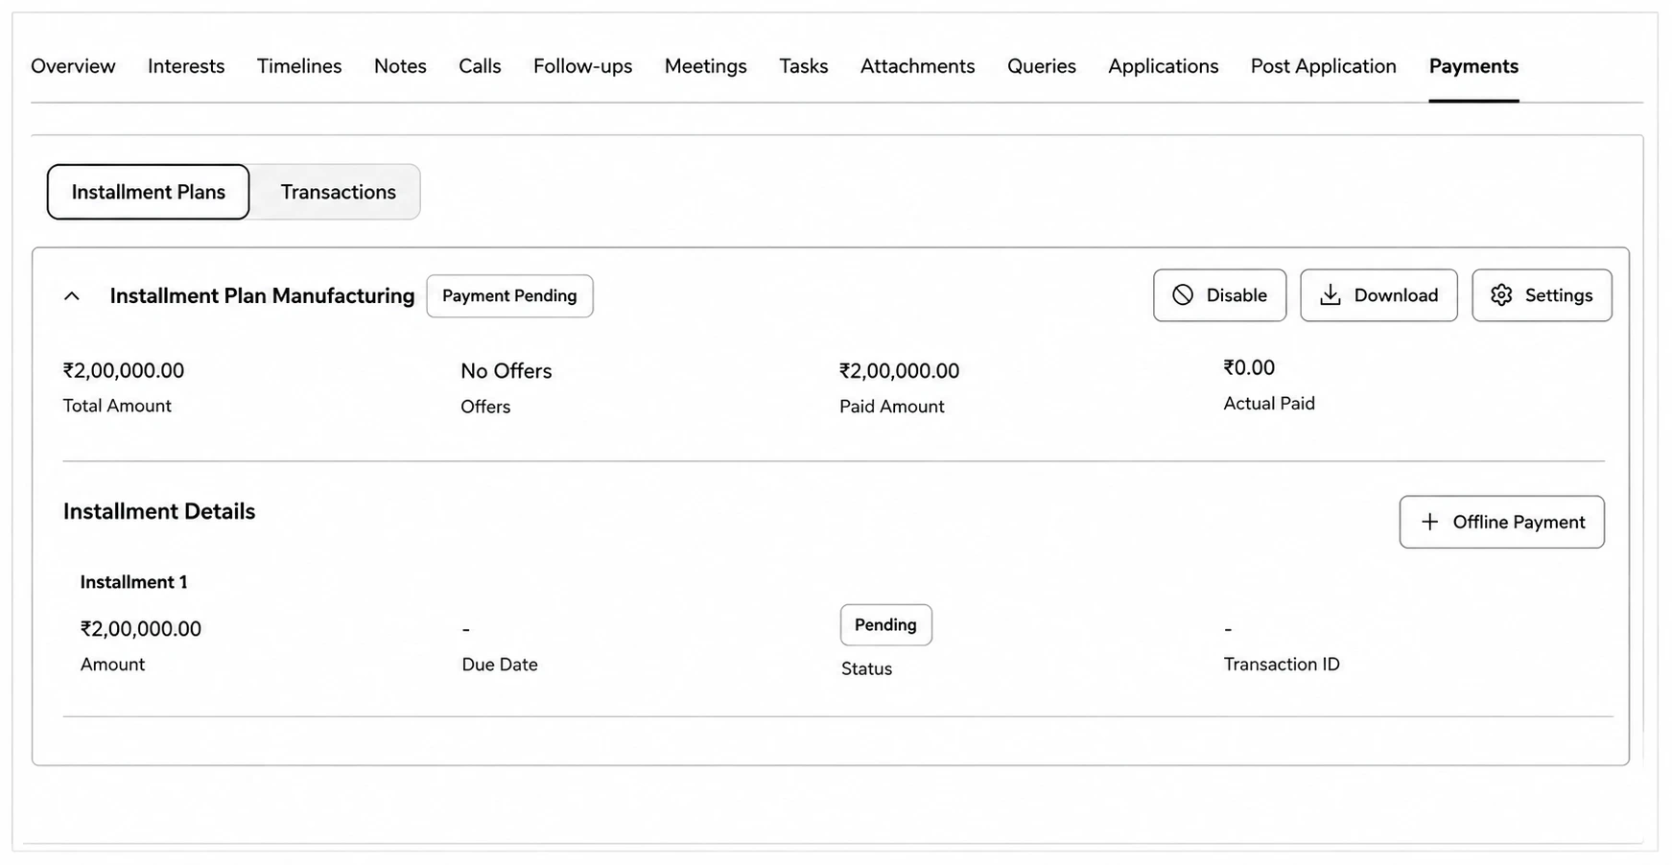Open the Overview tab
Image resolution: width=1672 pixels, height=865 pixels.
(73, 66)
